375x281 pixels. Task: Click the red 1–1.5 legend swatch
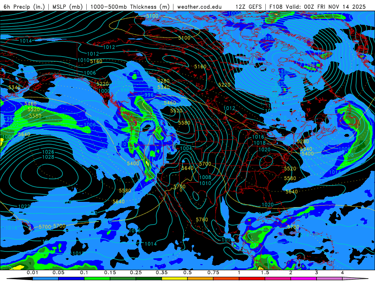[252, 279]
